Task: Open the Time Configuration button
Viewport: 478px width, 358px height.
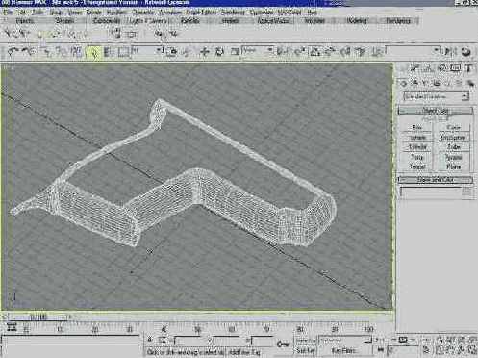Action: (x=426, y=349)
